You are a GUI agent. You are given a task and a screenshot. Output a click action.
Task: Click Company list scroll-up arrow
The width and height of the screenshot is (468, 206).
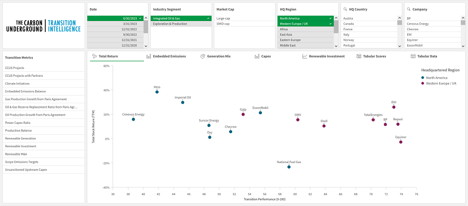point(463,18)
